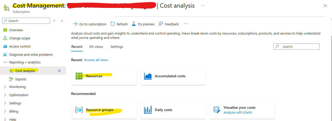Click the Recommended heading text
This screenshot has width=332, height=121.
pos(83,94)
